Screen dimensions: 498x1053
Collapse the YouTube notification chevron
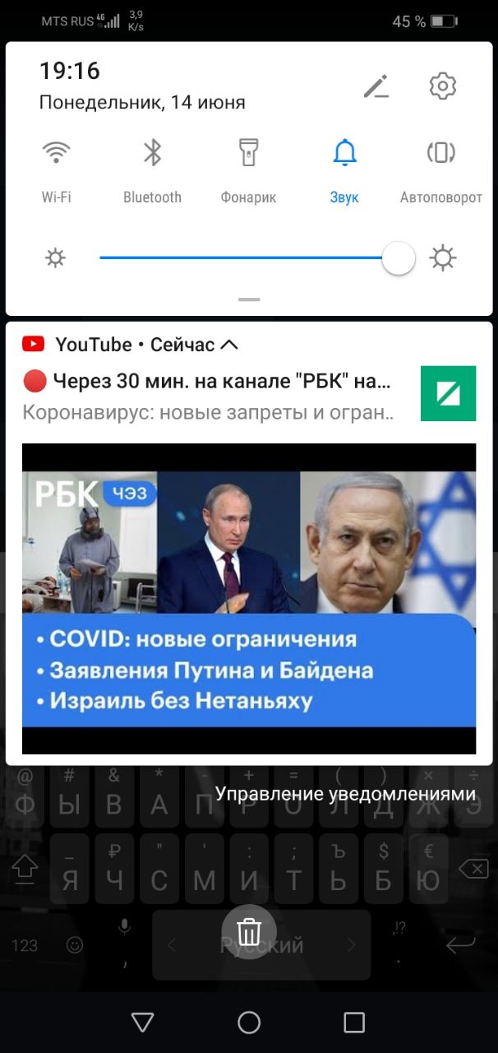229,345
